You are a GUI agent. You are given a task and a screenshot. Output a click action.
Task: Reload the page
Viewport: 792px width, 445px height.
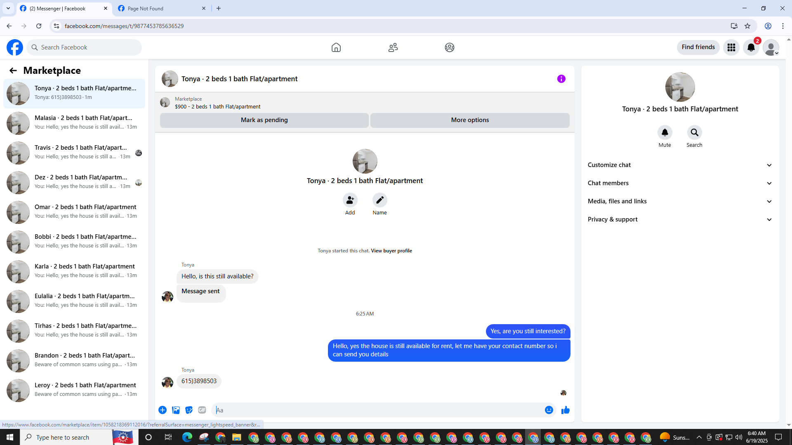(39, 26)
